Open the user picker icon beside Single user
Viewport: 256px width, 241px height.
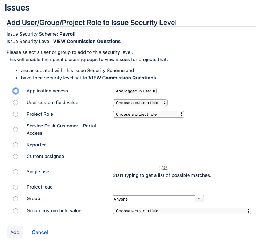(x=165, y=168)
